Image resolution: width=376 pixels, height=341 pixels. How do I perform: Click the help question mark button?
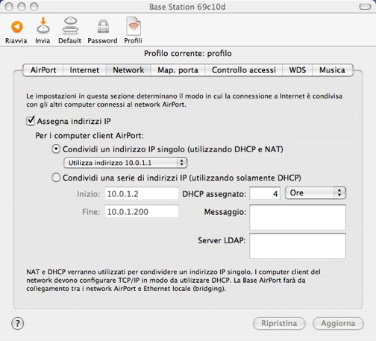point(18,324)
